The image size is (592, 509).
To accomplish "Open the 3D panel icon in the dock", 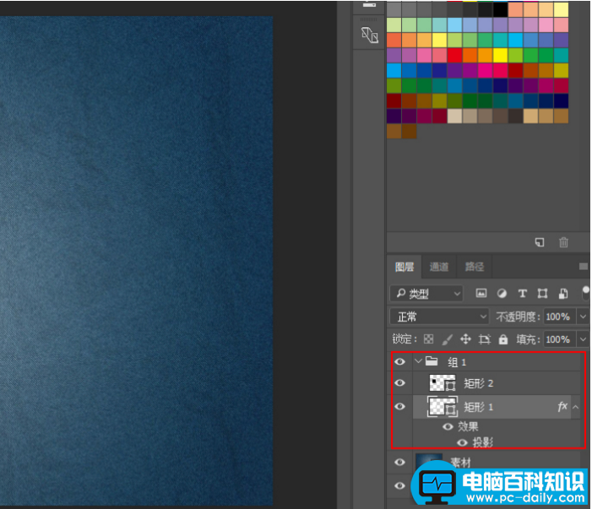I will tap(370, 35).
